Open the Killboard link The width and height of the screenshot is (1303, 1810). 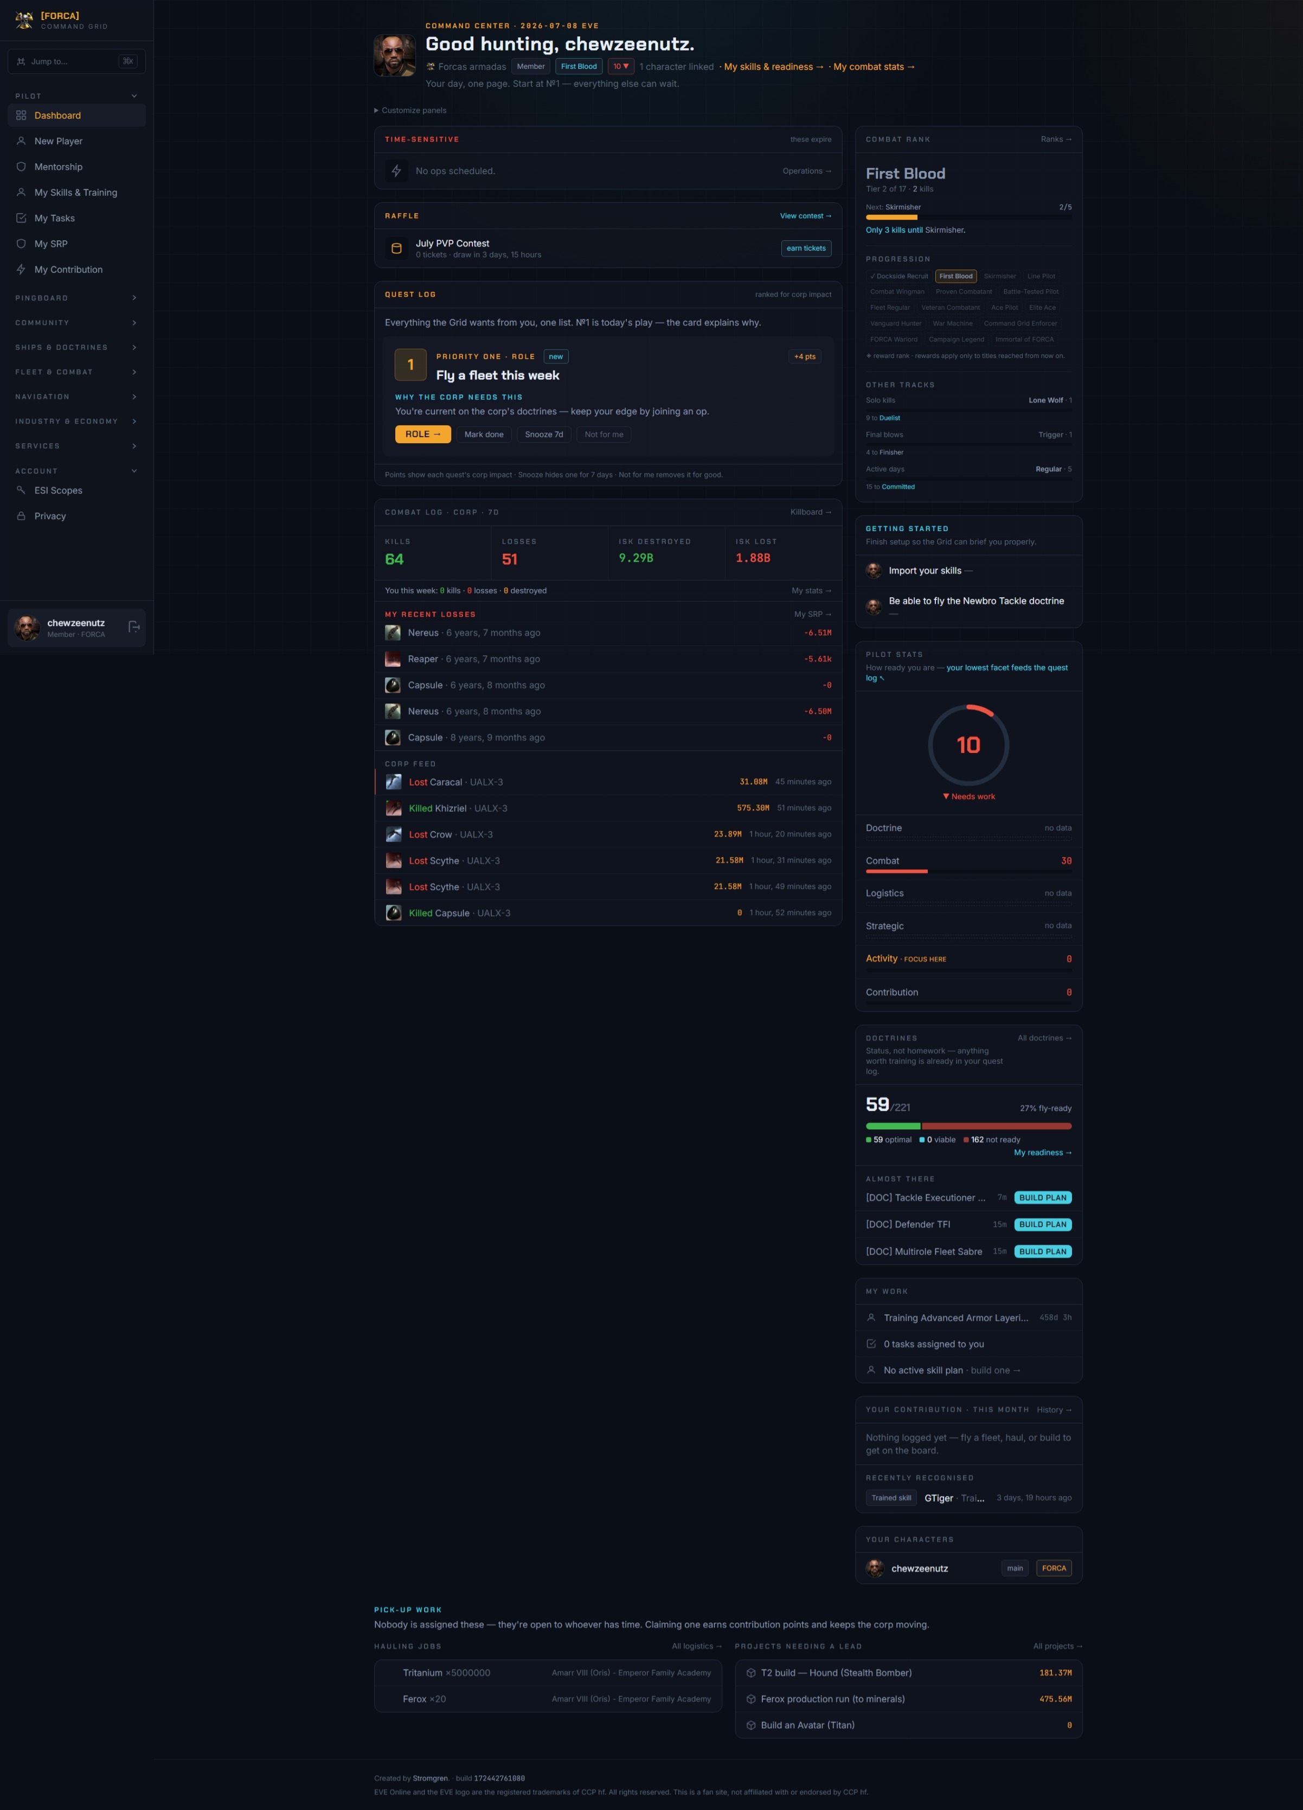(811, 513)
